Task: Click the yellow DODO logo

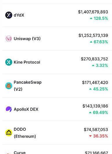Action: point(9,133)
